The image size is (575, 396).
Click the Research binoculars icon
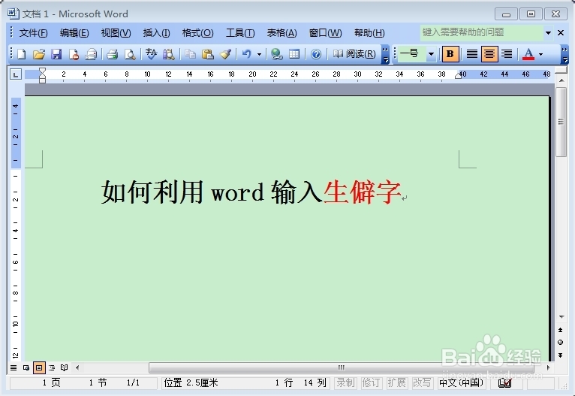pos(169,54)
